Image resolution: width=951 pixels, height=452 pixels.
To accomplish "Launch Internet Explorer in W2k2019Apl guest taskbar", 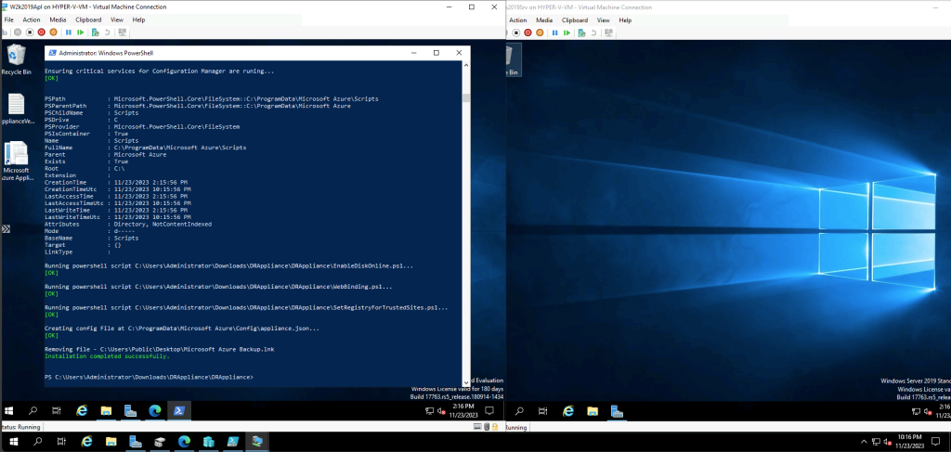I will (82, 410).
